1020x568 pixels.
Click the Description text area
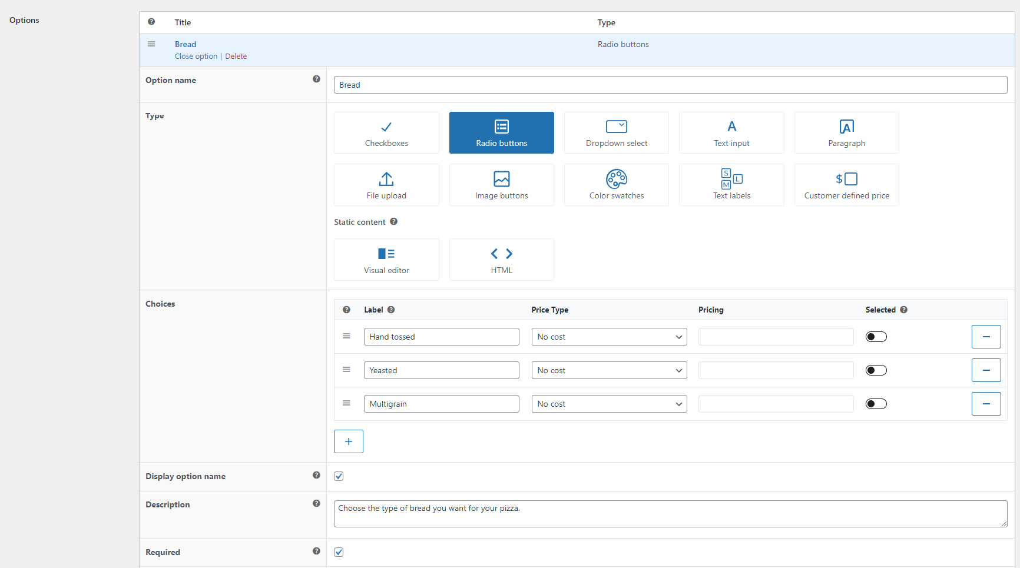(670, 514)
